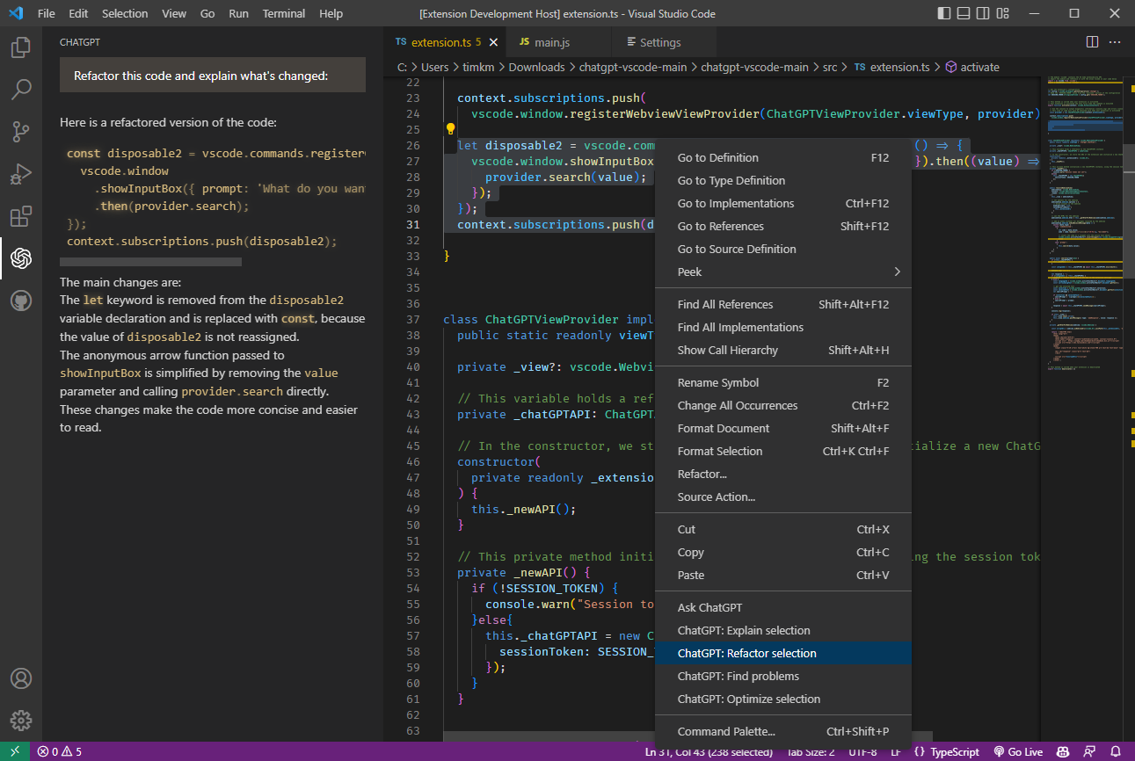The height and width of the screenshot is (761, 1135).
Task: Click the Explorer icon in activity bar
Action: coord(20,48)
